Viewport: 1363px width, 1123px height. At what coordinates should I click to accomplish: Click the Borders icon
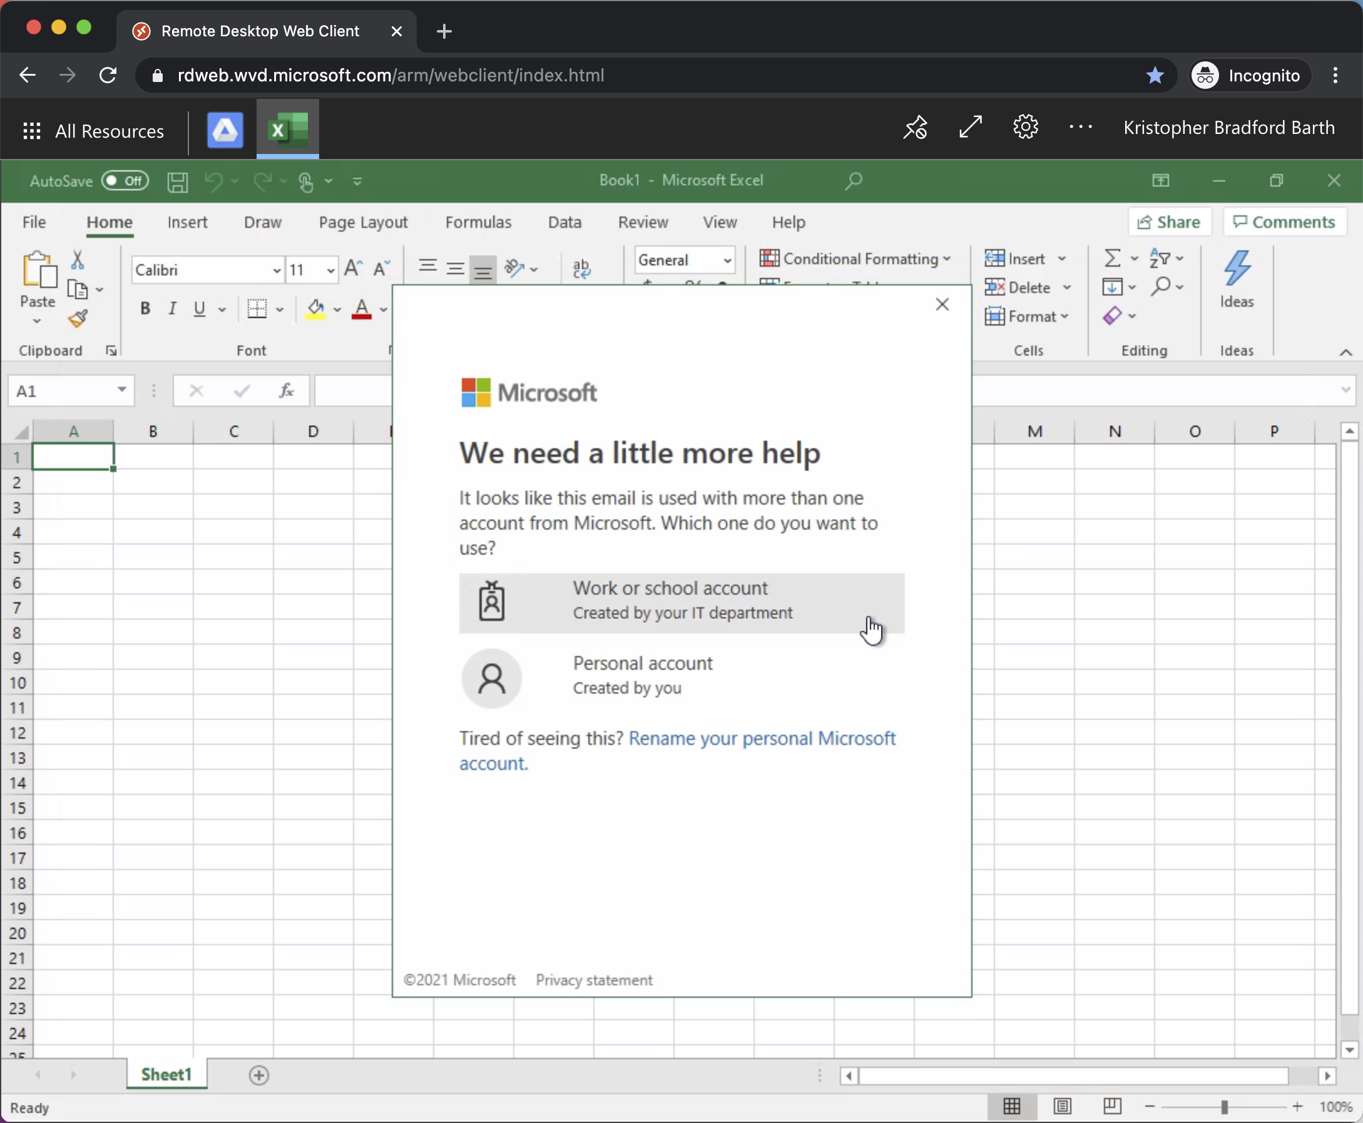click(x=257, y=309)
